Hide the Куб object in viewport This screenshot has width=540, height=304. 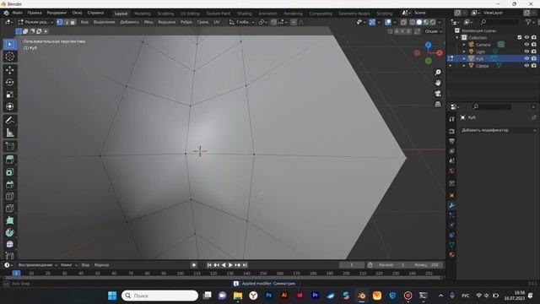pyautogui.click(x=526, y=58)
